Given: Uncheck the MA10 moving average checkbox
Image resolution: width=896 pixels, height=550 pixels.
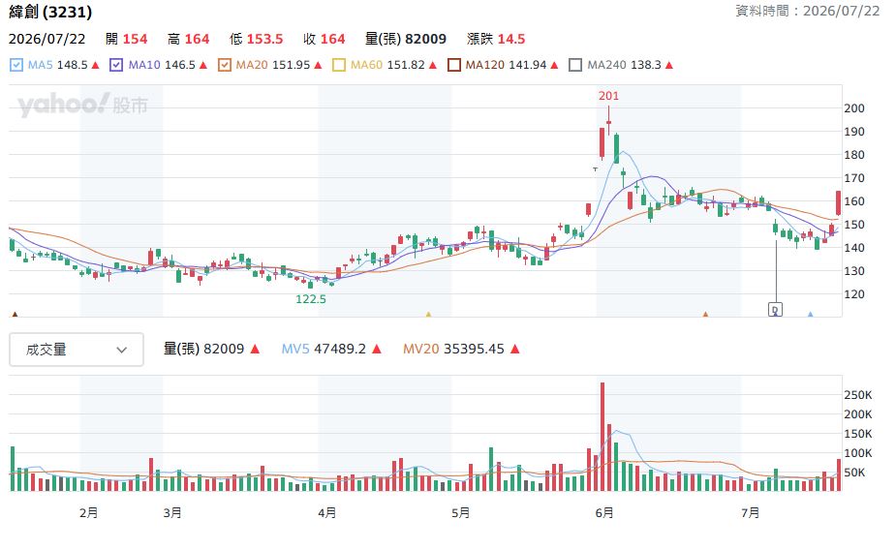Looking at the screenshot, I should pos(116,65).
